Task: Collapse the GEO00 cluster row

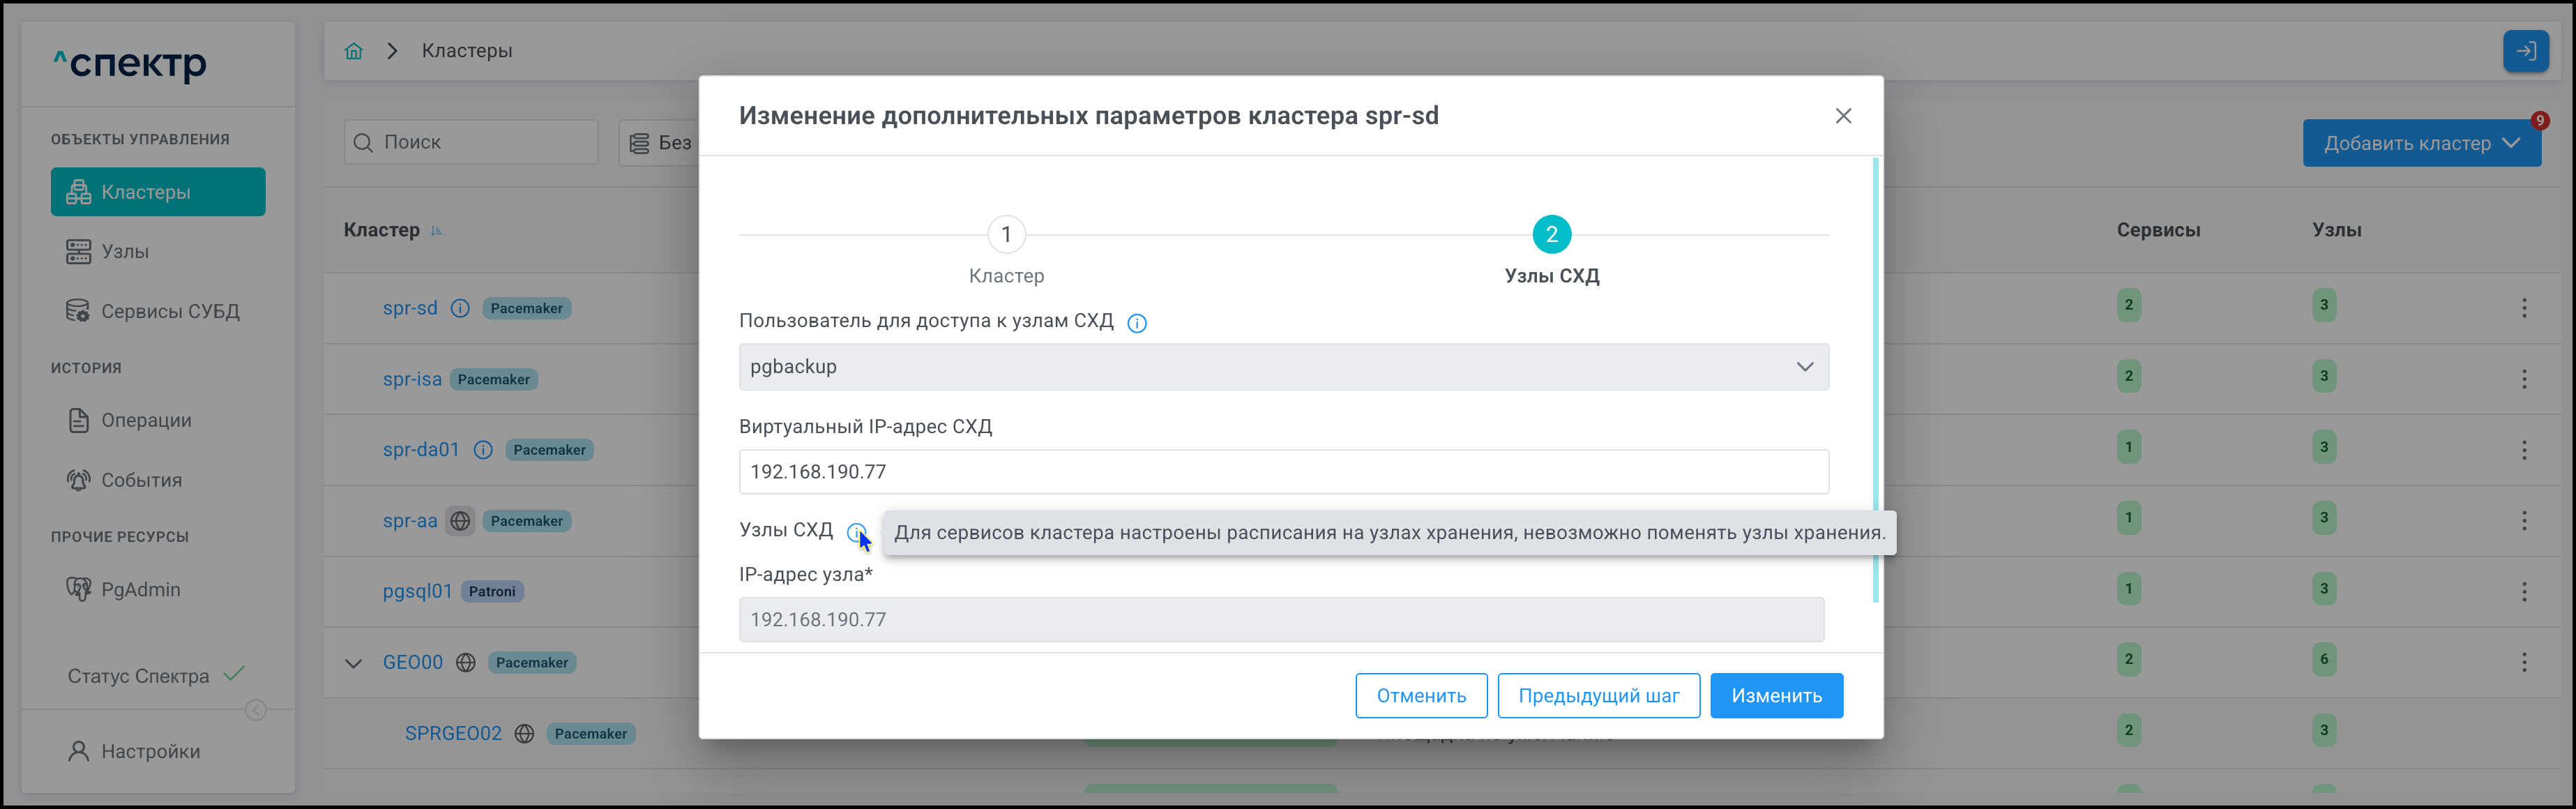Action: [354, 663]
